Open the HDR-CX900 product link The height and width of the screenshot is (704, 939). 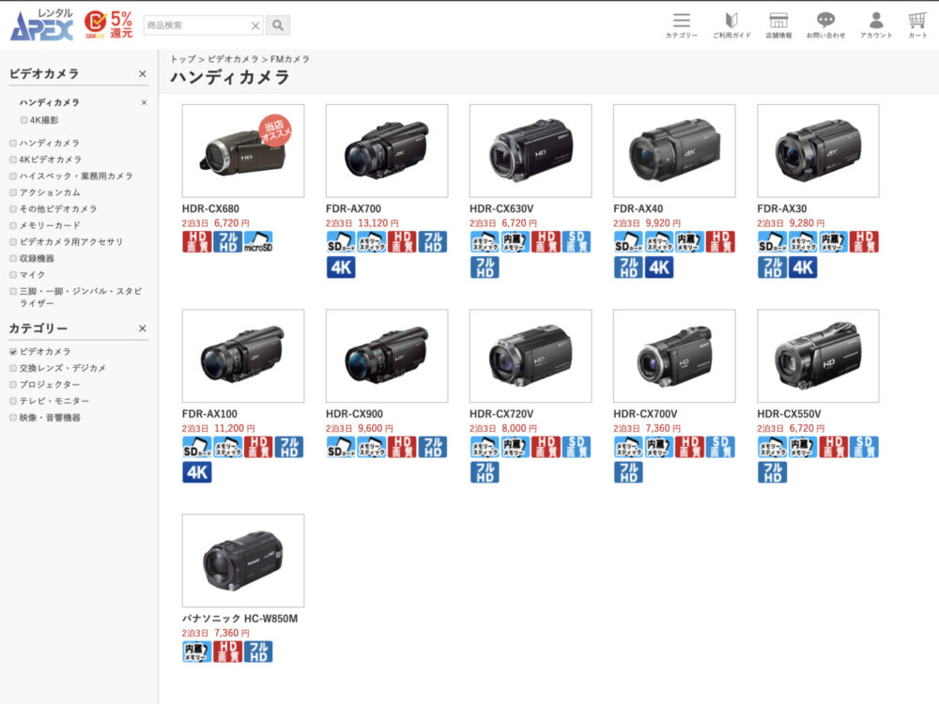[x=354, y=414]
